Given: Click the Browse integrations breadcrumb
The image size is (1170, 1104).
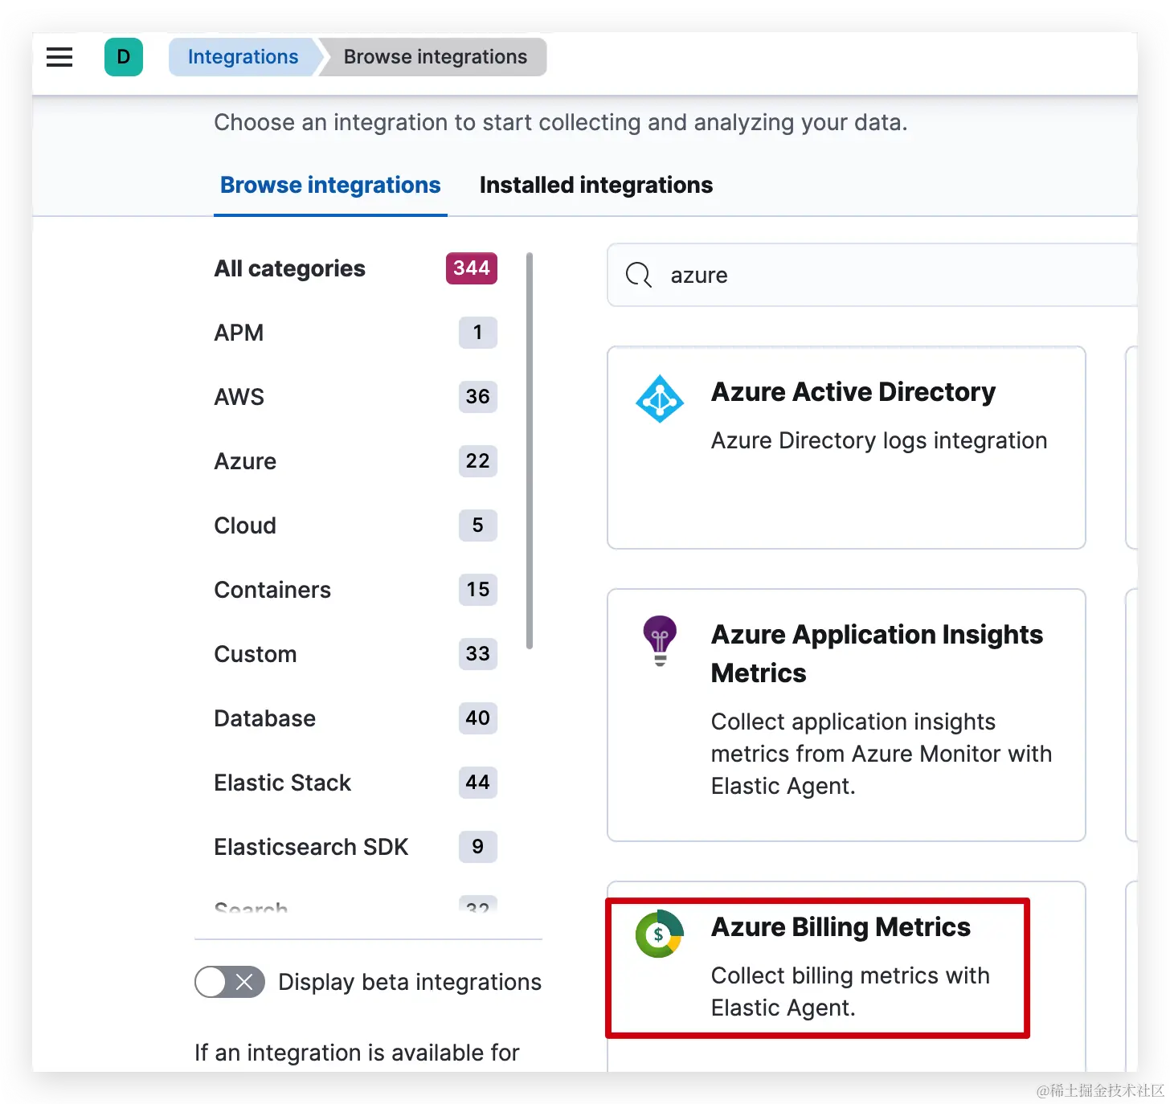Looking at the screenshot, I should pyautogui.click(x=435, y=57).
